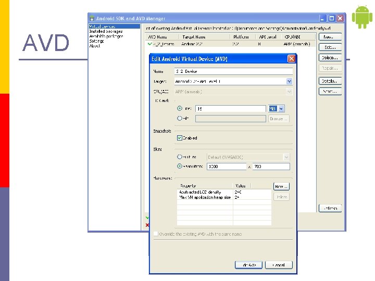Click the hardware Property column header
This screenshot has height=281, width=375.
coord(205,186)
